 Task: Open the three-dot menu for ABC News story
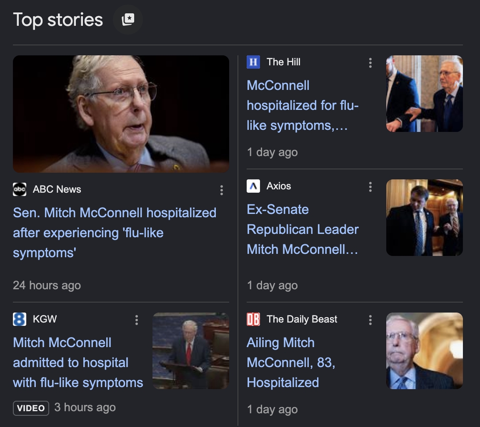click(221, 190)
